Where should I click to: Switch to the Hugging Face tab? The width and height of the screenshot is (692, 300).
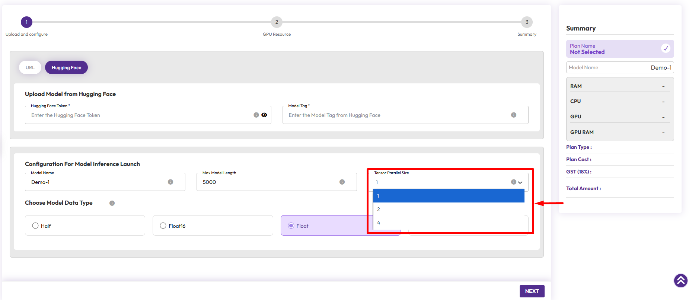click(66, 68)
